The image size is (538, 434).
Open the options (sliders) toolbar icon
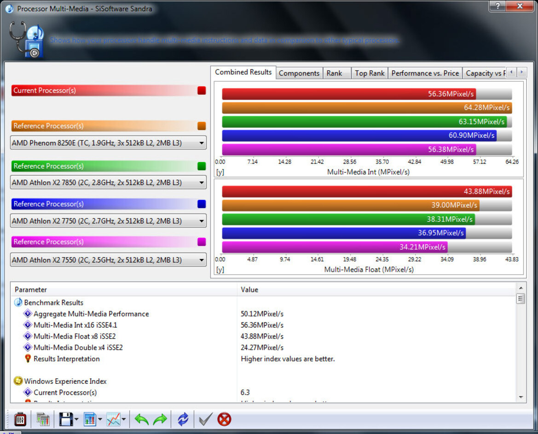tap(20, 419)
